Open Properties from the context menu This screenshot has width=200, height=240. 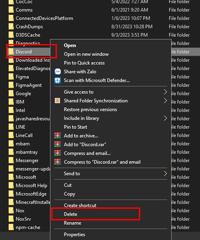(74, 235)
